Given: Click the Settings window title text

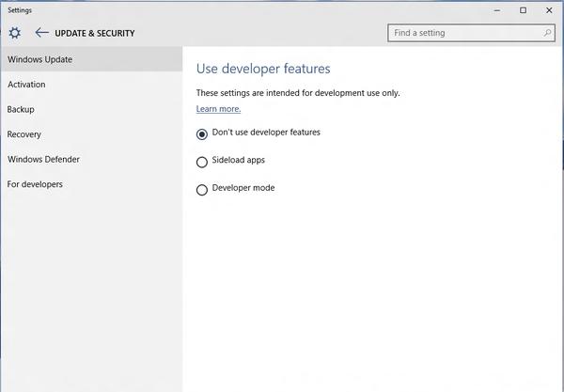Looking at the screenshot, I should click(x=20, y=10).
